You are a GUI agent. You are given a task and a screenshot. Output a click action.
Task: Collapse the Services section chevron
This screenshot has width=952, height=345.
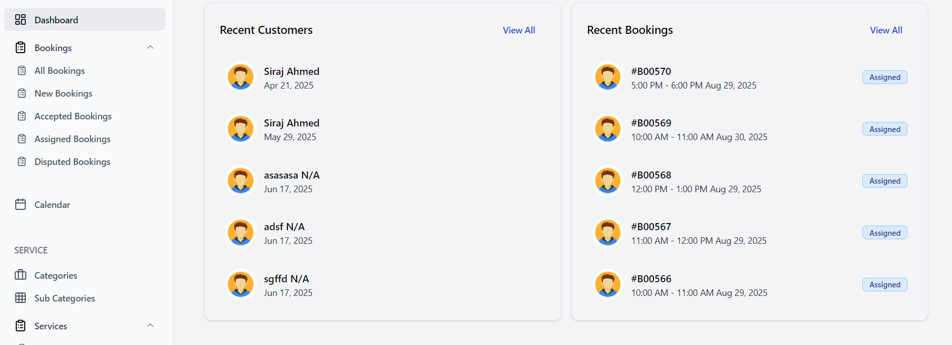[150, 325]
